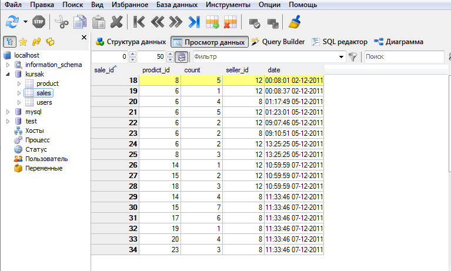Click the apply limit button next to 50

click(x=182, y=57)
